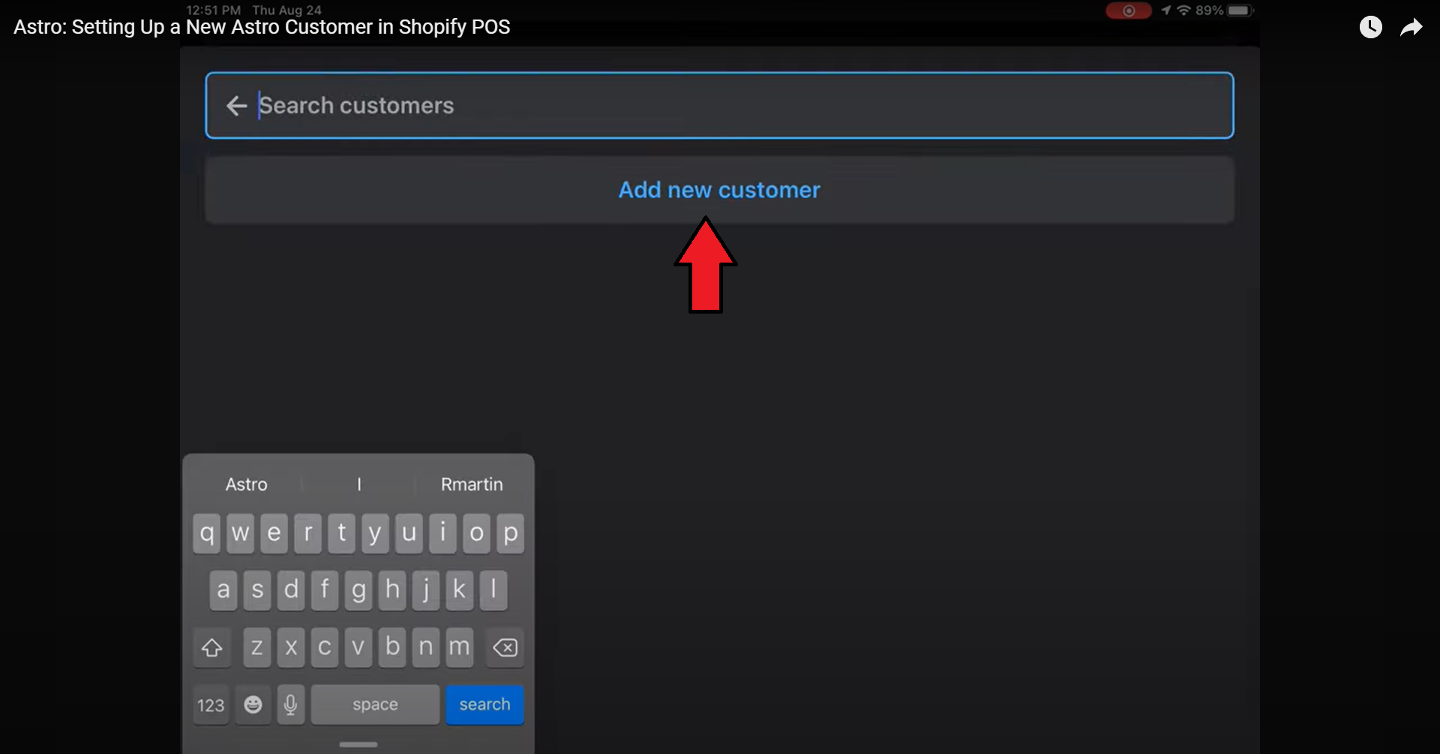Pick the 'I' keyboard suggestion
Viewport: 1440px width, 754px height.
tap(359, 485)
